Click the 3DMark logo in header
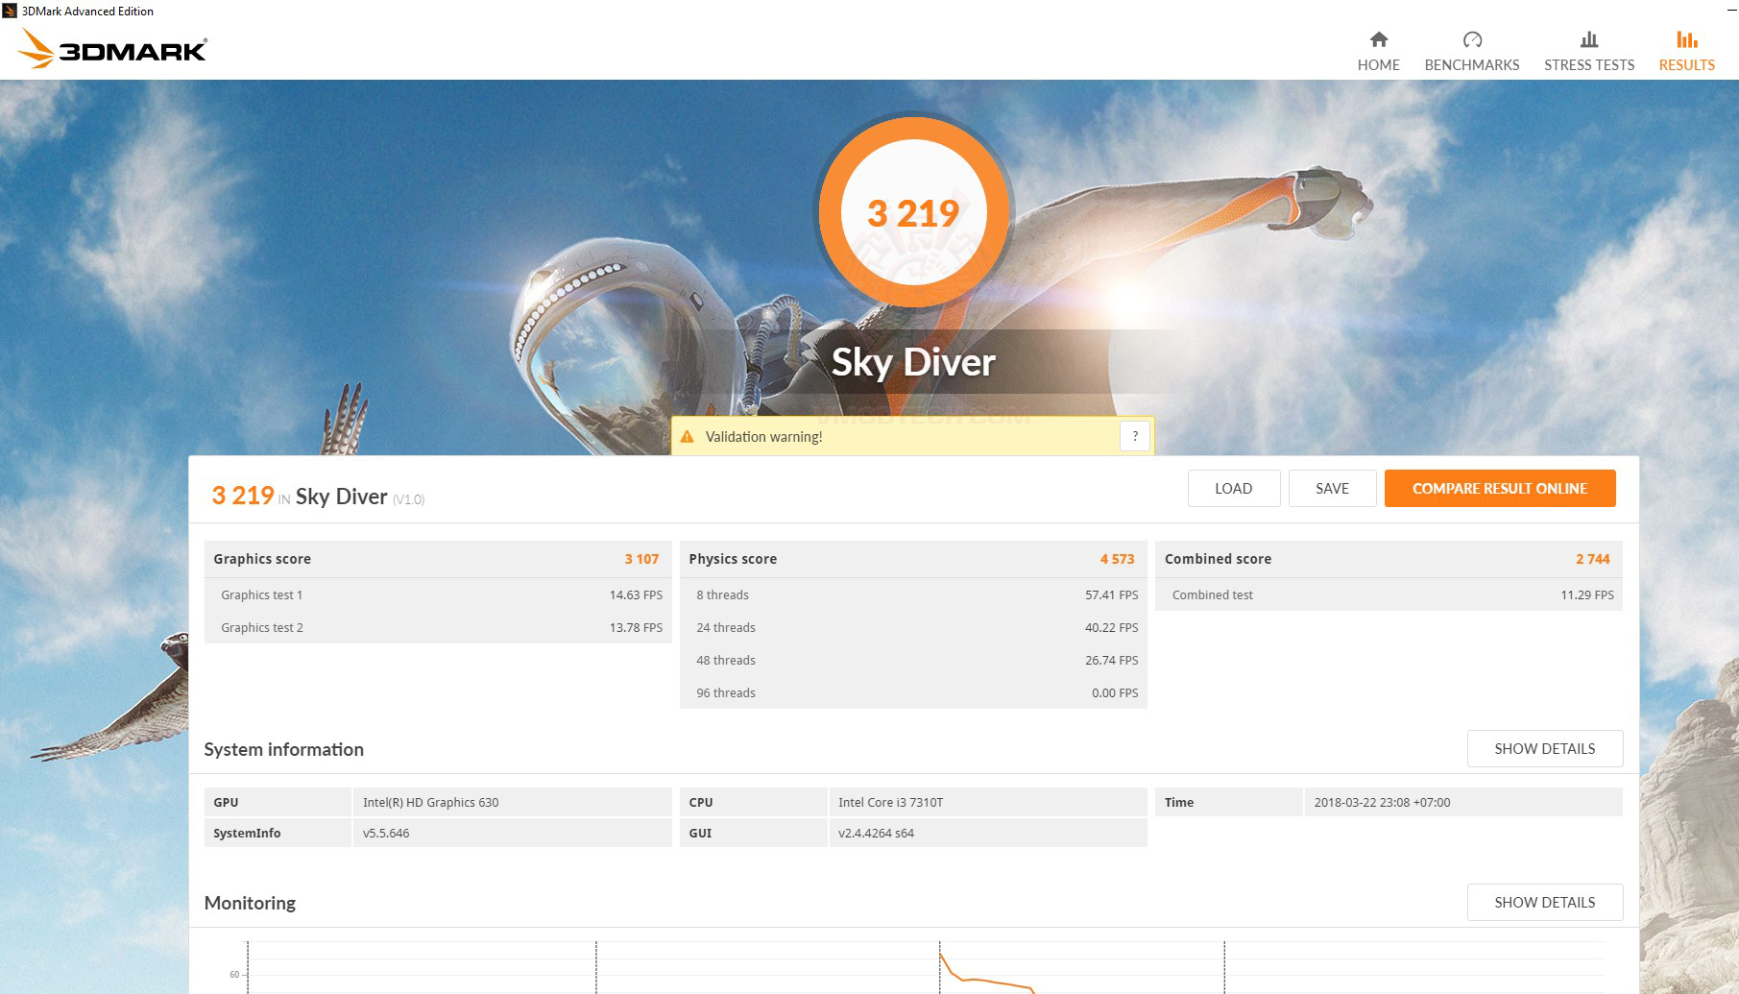1739x994 pixels. point(112,49)
